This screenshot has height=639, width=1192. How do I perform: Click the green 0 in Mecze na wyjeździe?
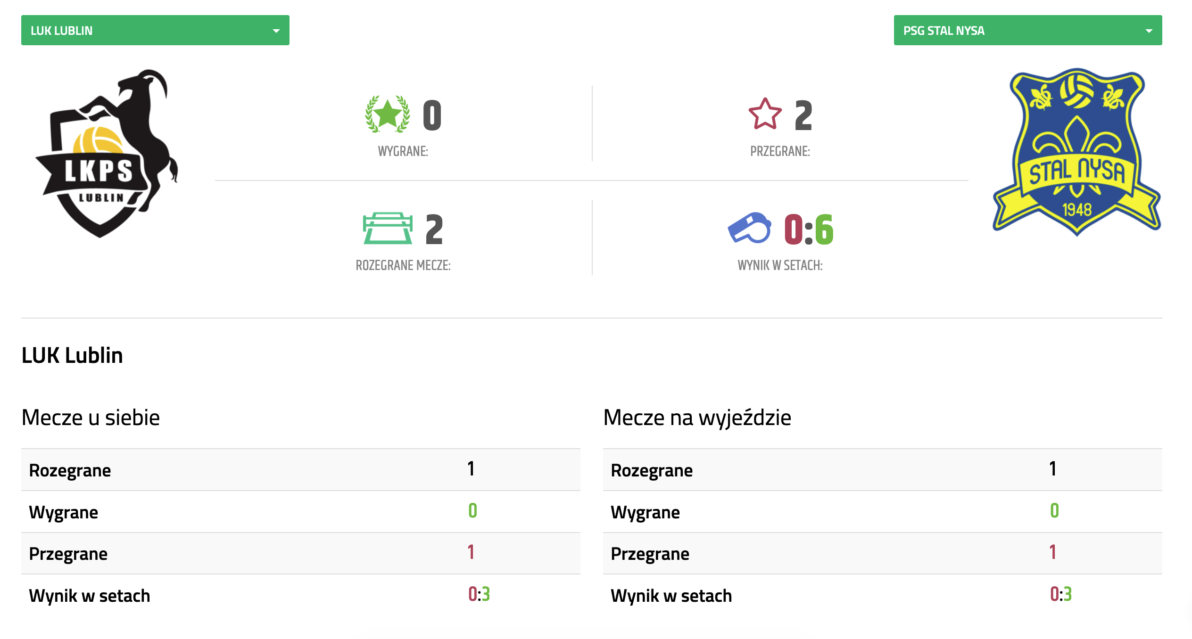point(1054,510)
